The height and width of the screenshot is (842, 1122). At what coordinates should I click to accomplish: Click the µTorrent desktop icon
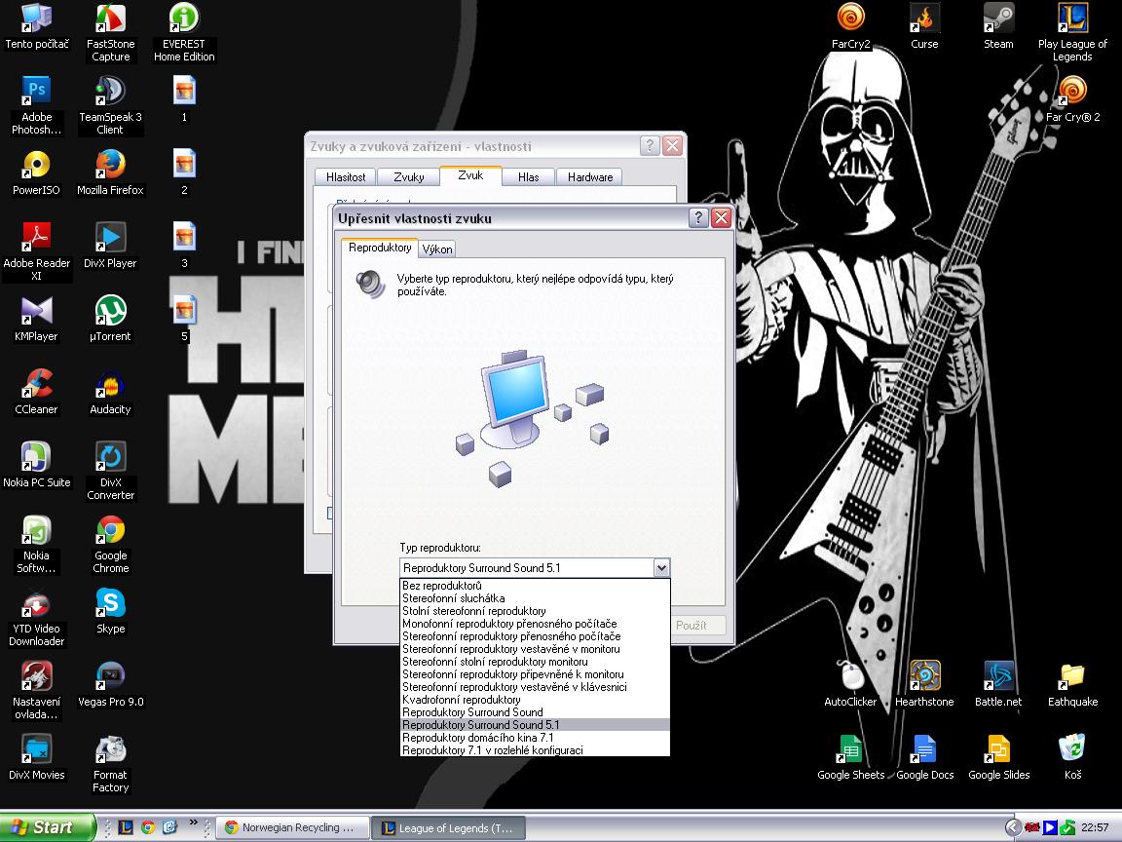pos(110,313)
